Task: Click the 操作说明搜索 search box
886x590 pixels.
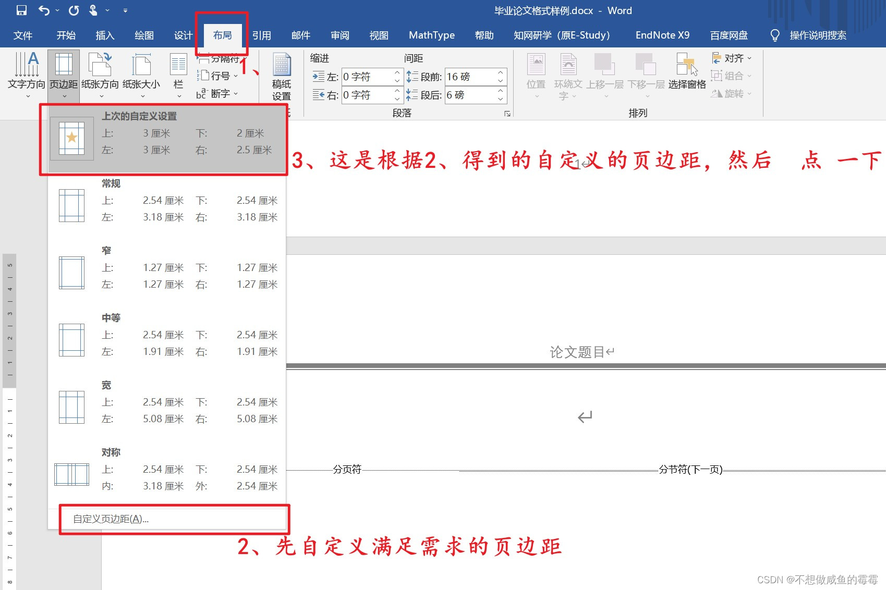Action: click(818, 35)
